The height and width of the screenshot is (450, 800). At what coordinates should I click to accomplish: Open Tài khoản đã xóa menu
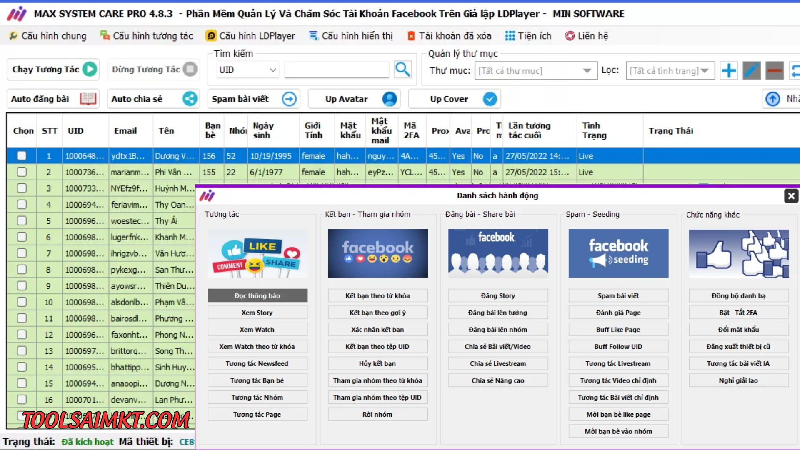pos(449,36)
